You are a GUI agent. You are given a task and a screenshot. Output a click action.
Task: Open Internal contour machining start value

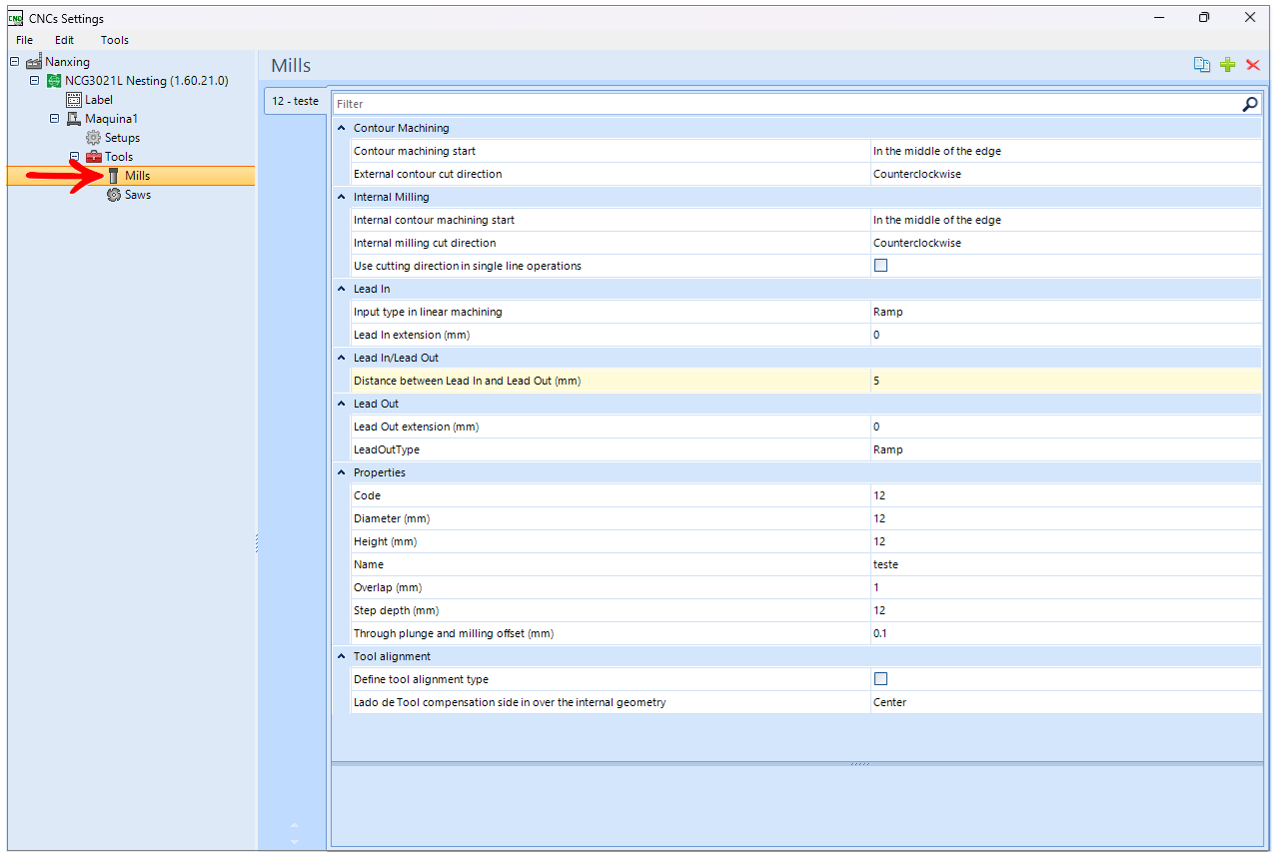[x=1066, y=220]
